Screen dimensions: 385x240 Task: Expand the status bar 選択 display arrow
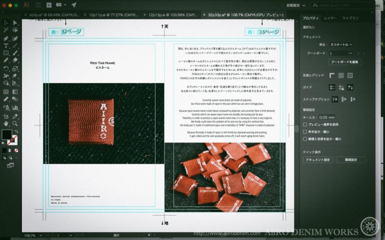click(149, 235)
